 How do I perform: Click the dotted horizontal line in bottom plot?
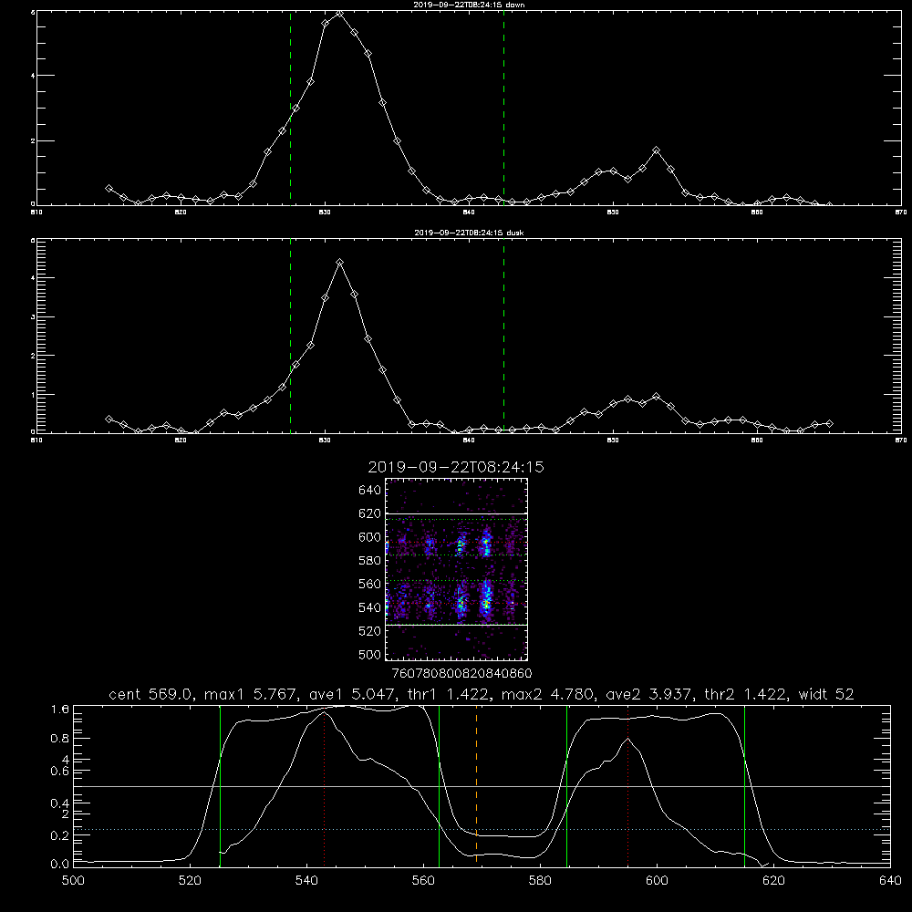482,829
